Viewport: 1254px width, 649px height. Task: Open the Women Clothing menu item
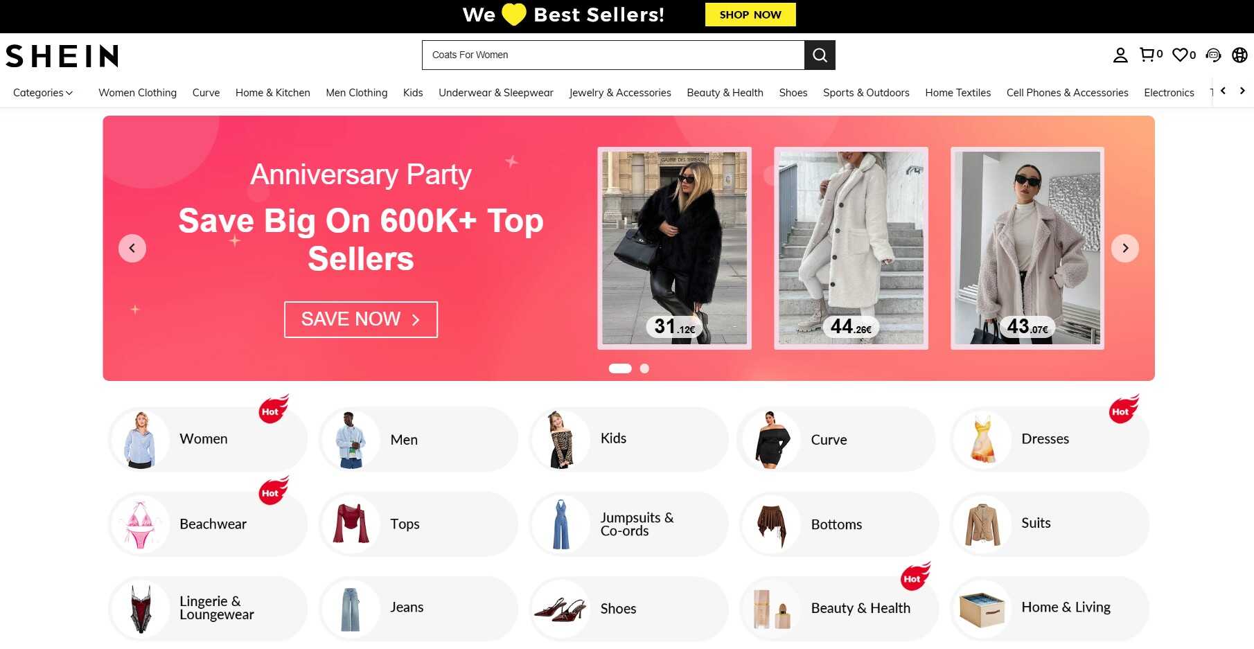click(137, 93)
